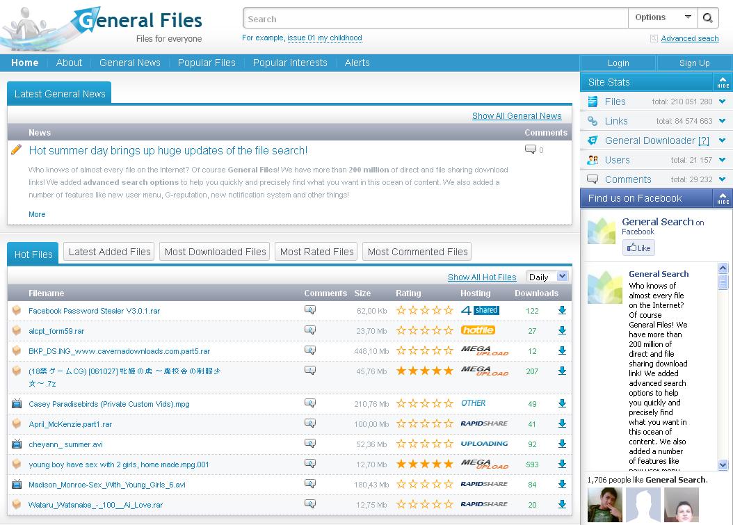This screenshot has width=733, height=525.
Task: Switch to Most Rated Files tab
Action: [x=316, y=252]
